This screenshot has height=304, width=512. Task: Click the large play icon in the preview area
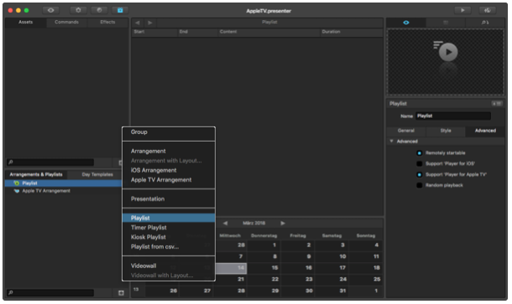pyautogui.click(x=447, y=52)
